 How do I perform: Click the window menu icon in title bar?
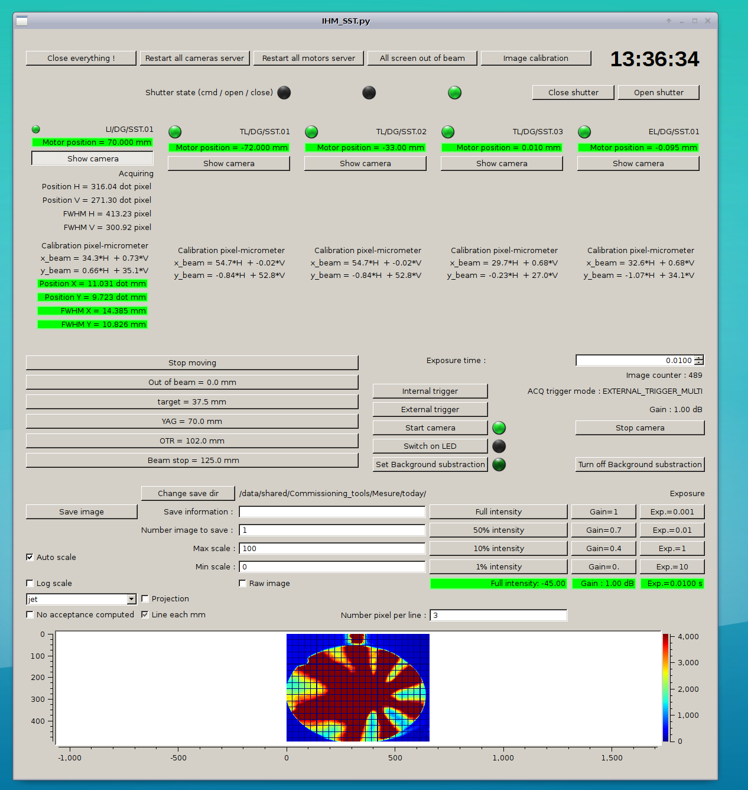pyautogui.click(x=22, y=21)
